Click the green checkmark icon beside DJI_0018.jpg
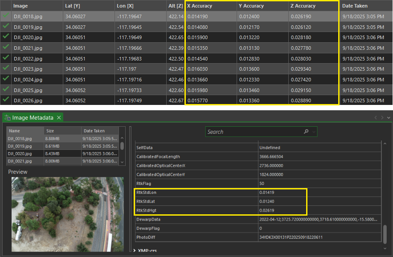The image size is (393, 257). [x=5, y=16]
